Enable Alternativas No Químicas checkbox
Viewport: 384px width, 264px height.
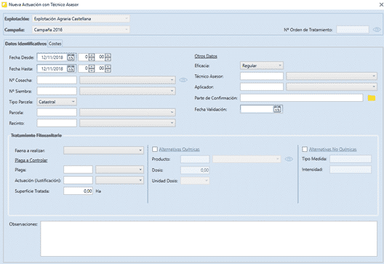305,149
